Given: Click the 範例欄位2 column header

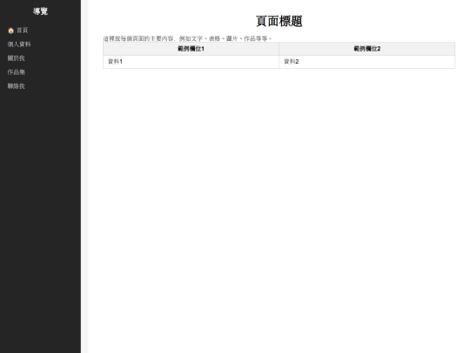Looking at the screenshot, I should pyautogui.click(x=367, y=49).
